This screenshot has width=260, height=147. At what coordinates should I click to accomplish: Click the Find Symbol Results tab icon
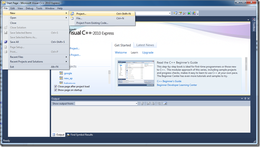click(68, 135)
